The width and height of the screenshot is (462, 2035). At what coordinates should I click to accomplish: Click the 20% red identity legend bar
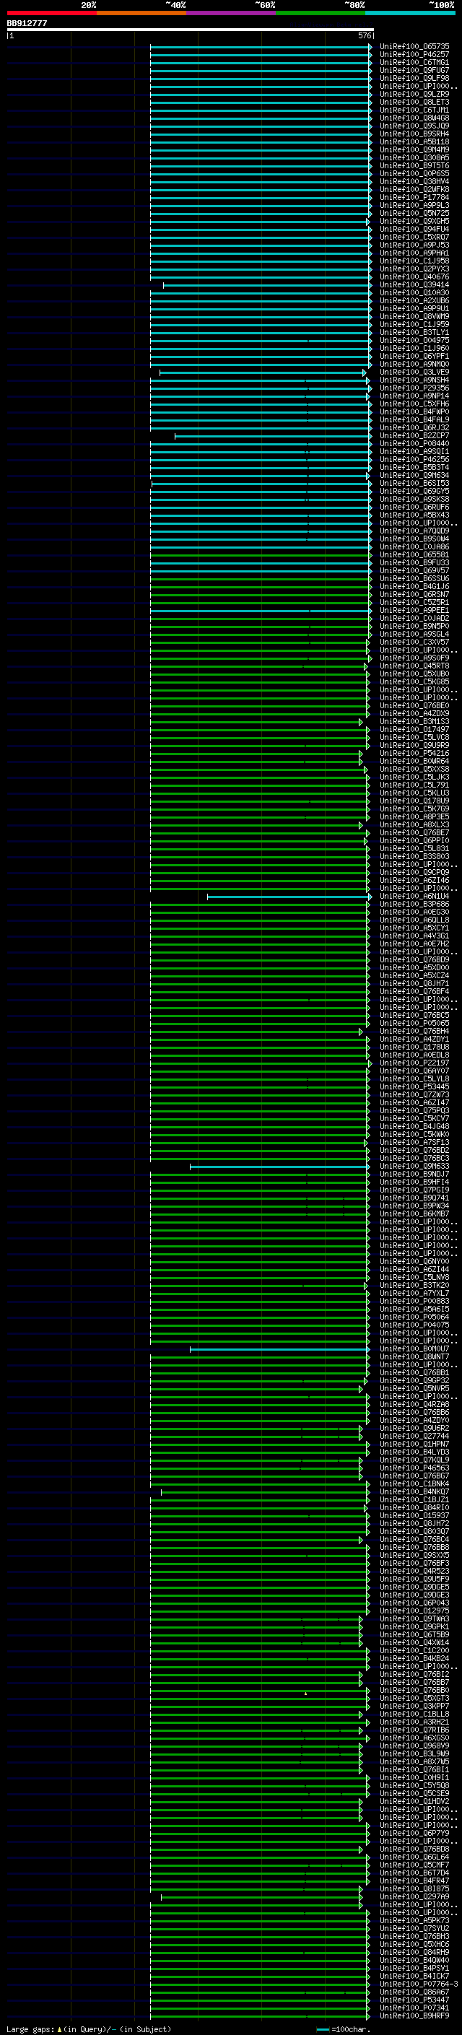(51, 13)
